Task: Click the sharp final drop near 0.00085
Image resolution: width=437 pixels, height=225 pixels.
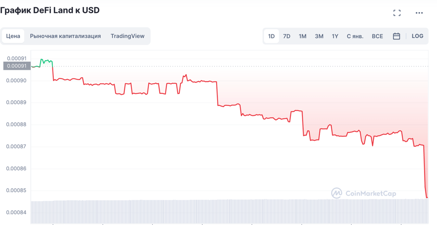Action: pyautogui.click(x=425, y=186)
